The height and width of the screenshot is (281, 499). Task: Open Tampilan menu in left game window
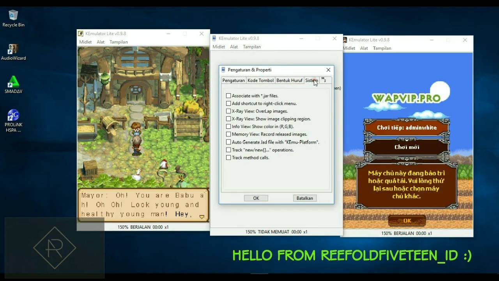[x=119, y=42]
